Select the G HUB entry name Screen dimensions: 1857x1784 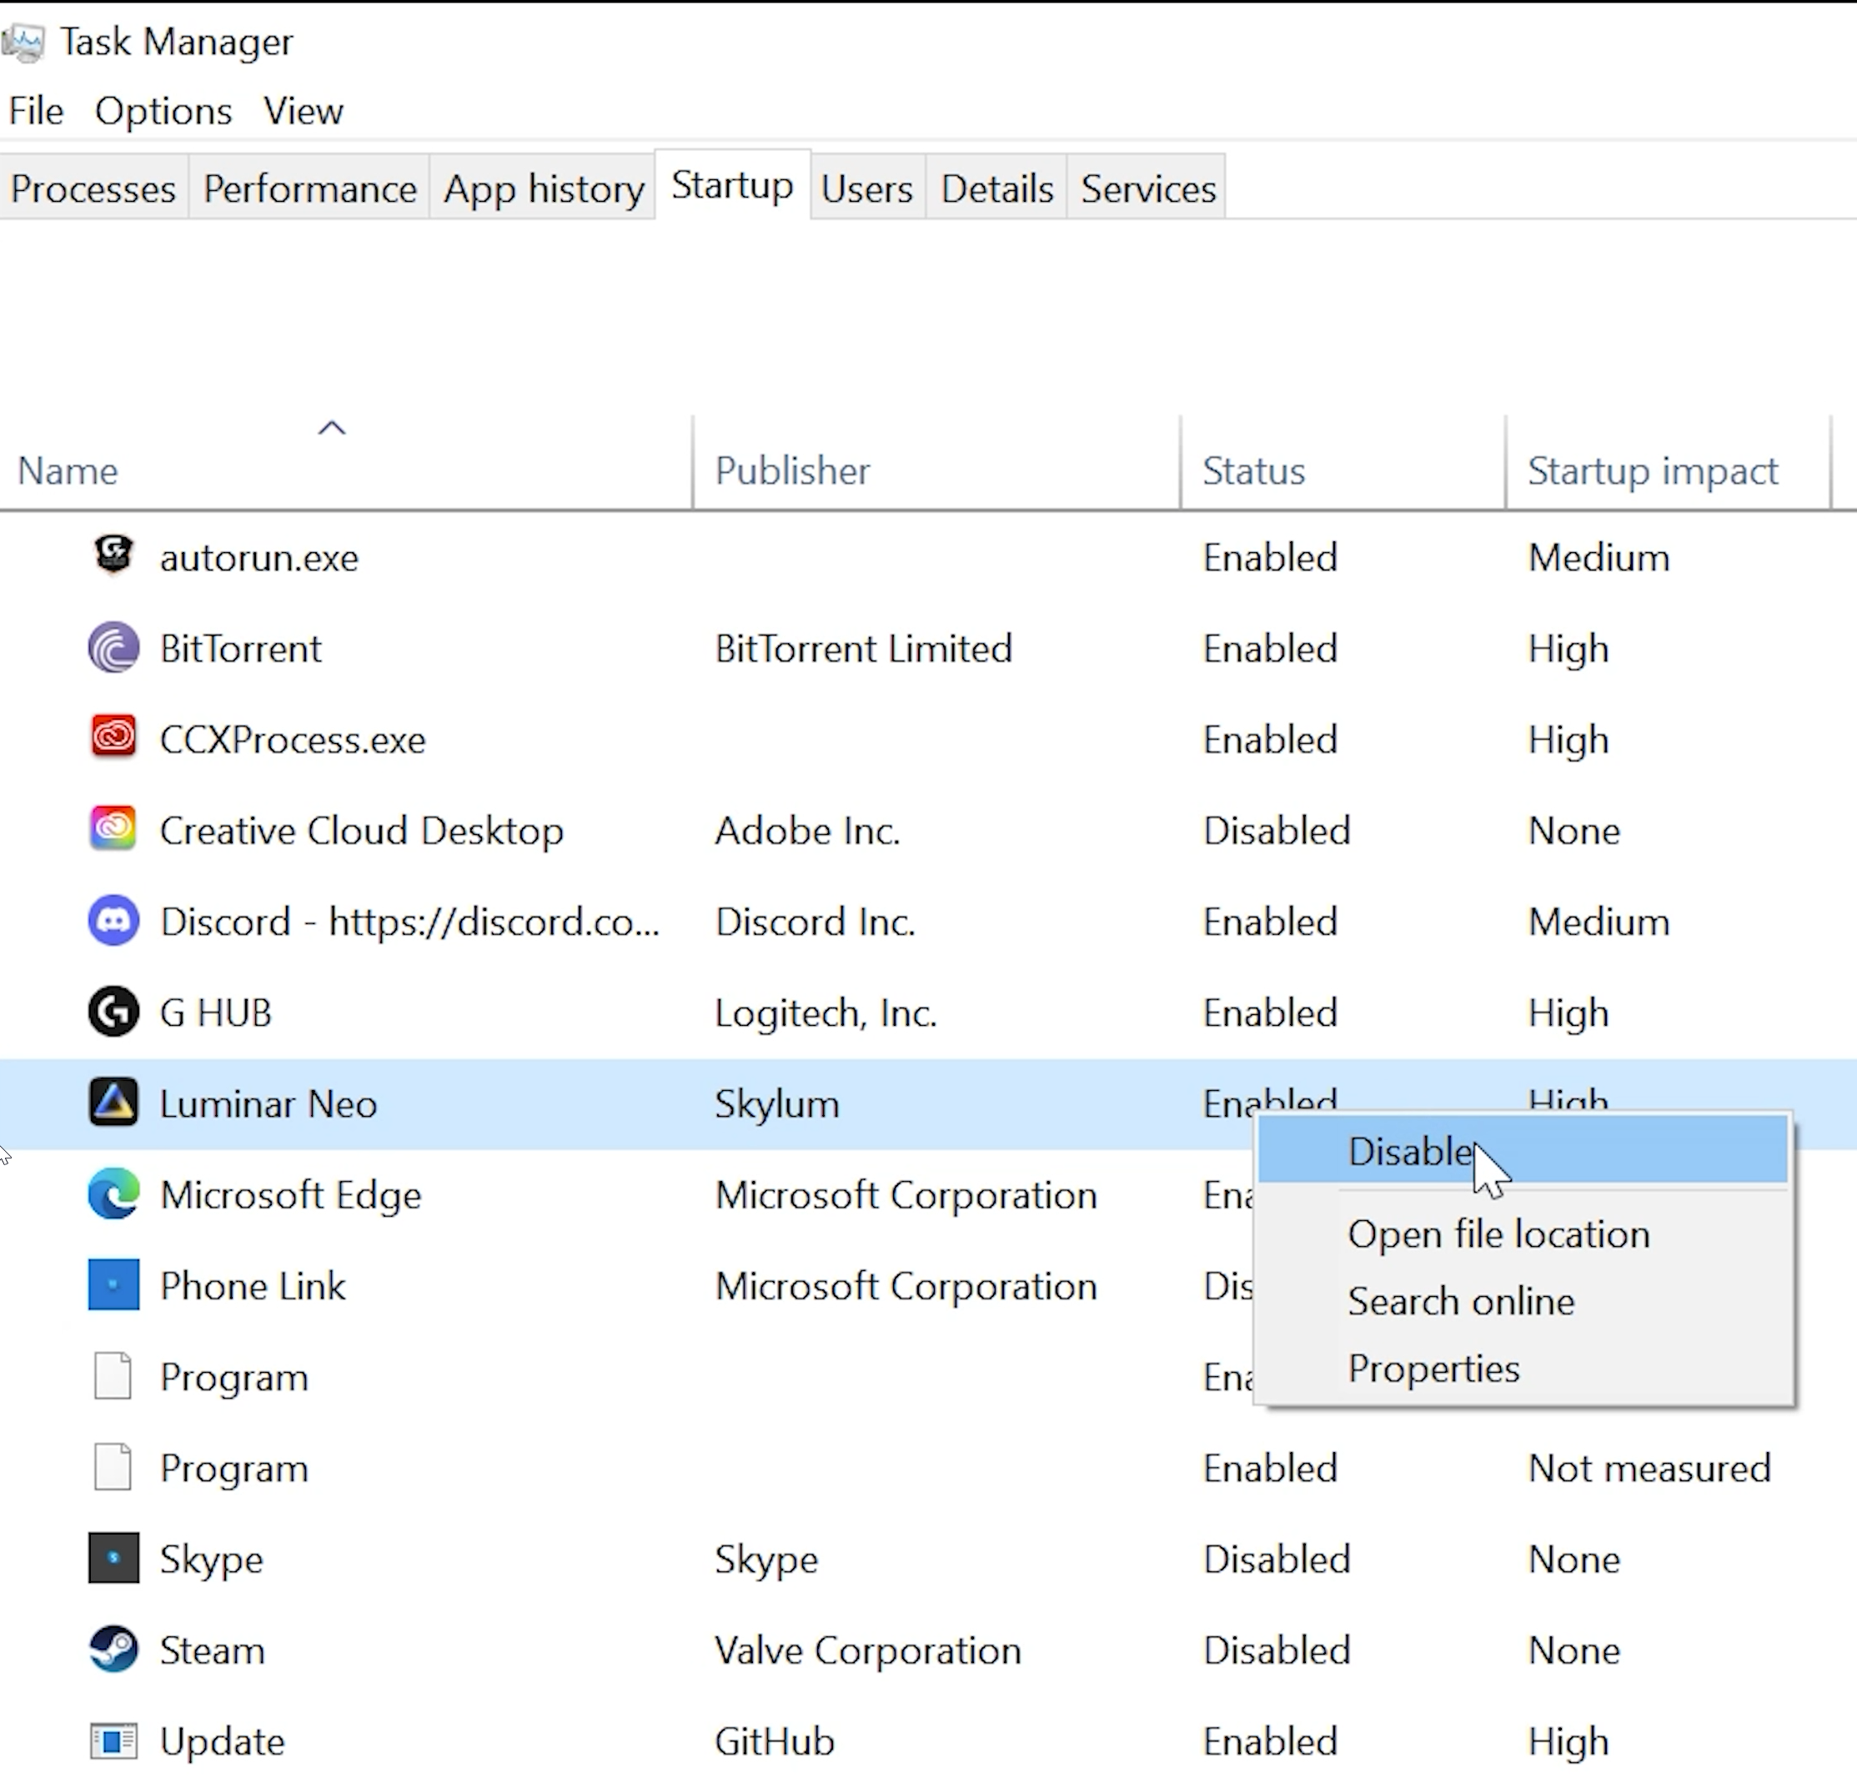(x=215, y=1012)
